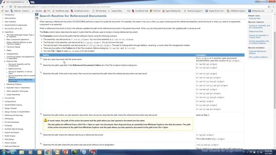Expand Moving from 2D to 3D topic
The width and height of the screenshot is (276, 155).
pos(3,28)
